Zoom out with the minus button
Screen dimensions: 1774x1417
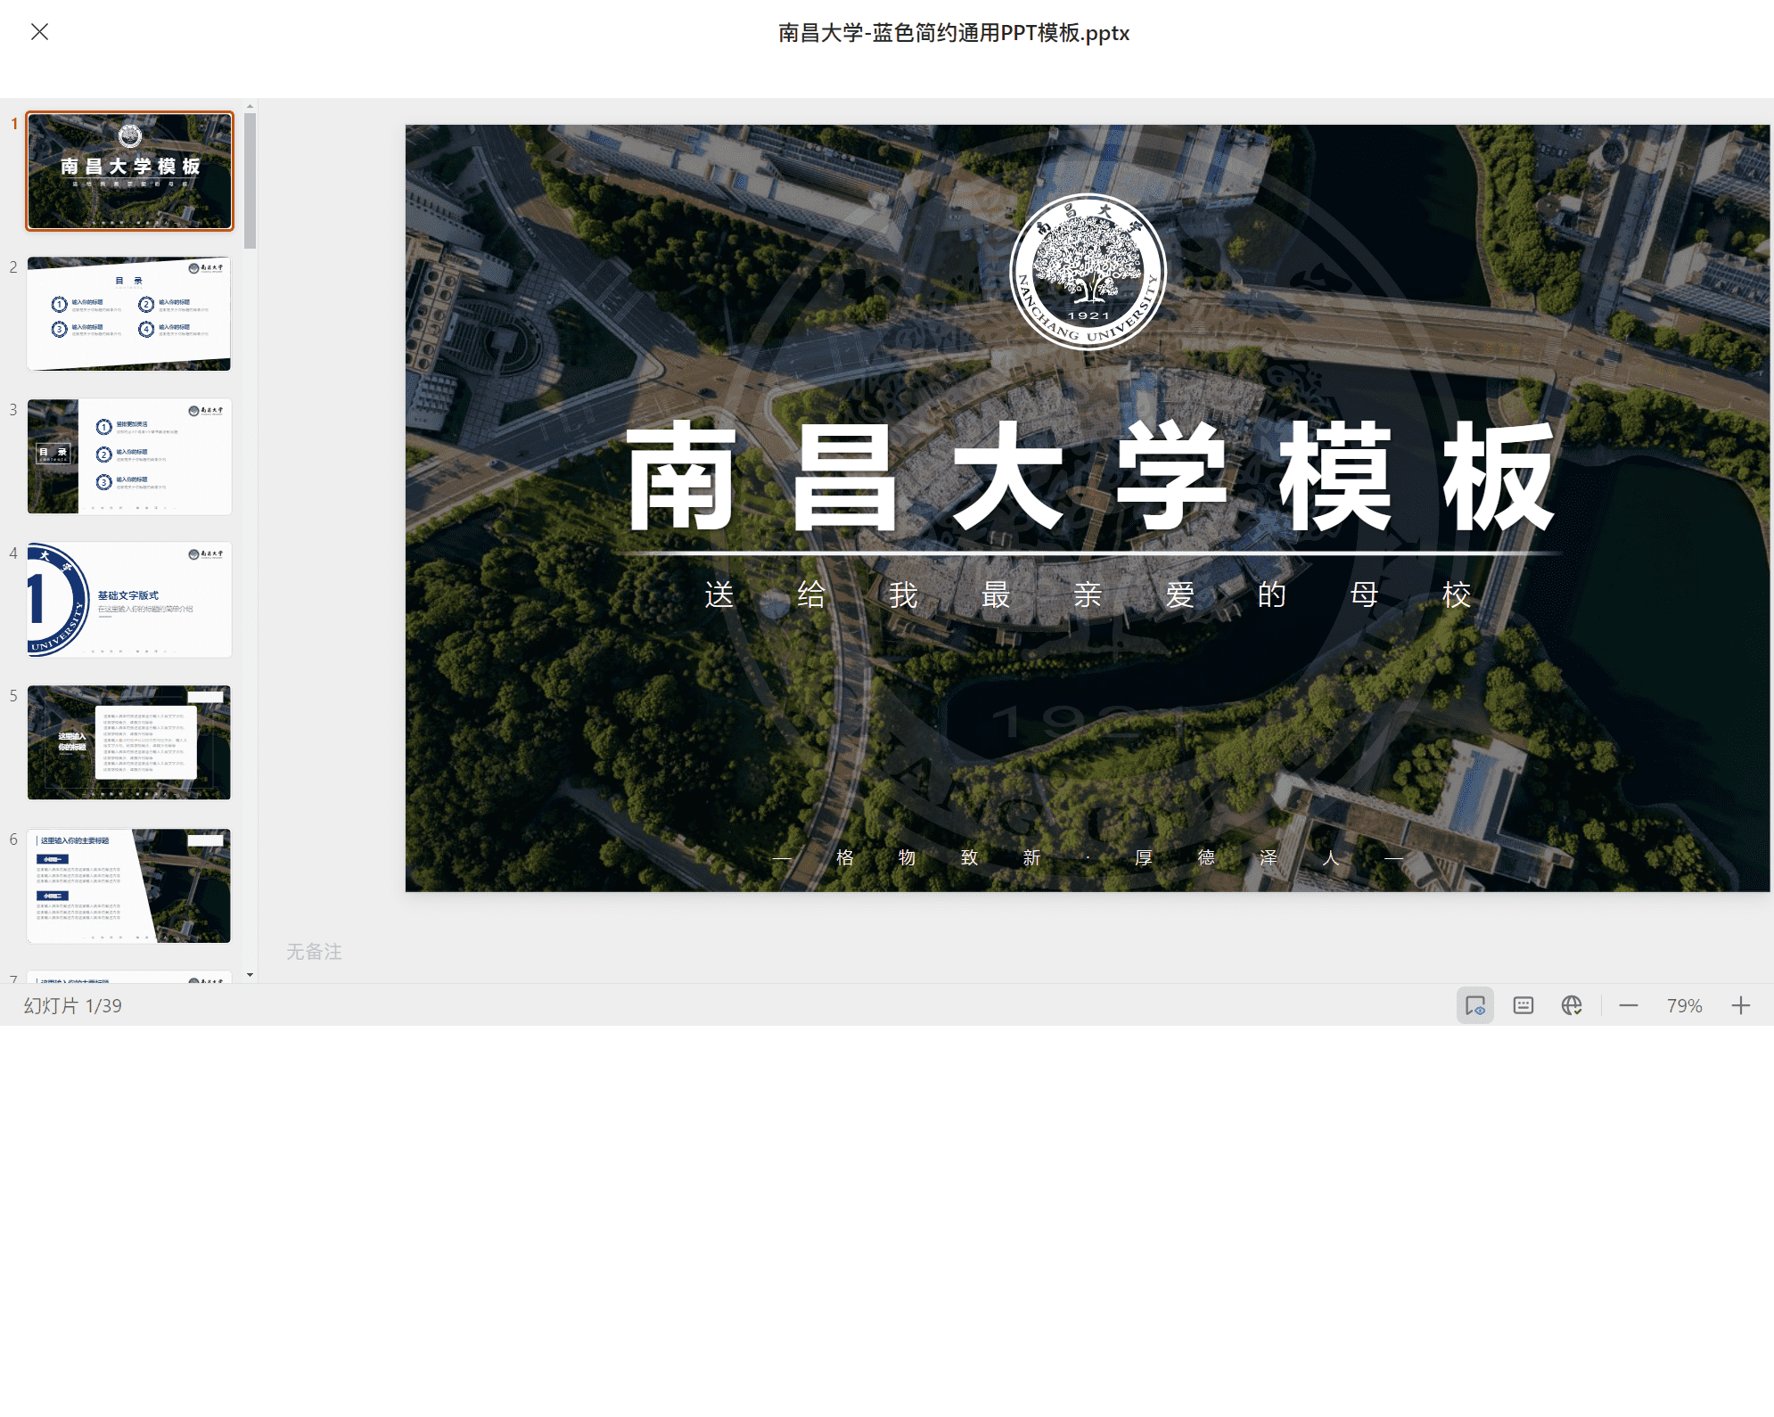tap(1629, 1005)
